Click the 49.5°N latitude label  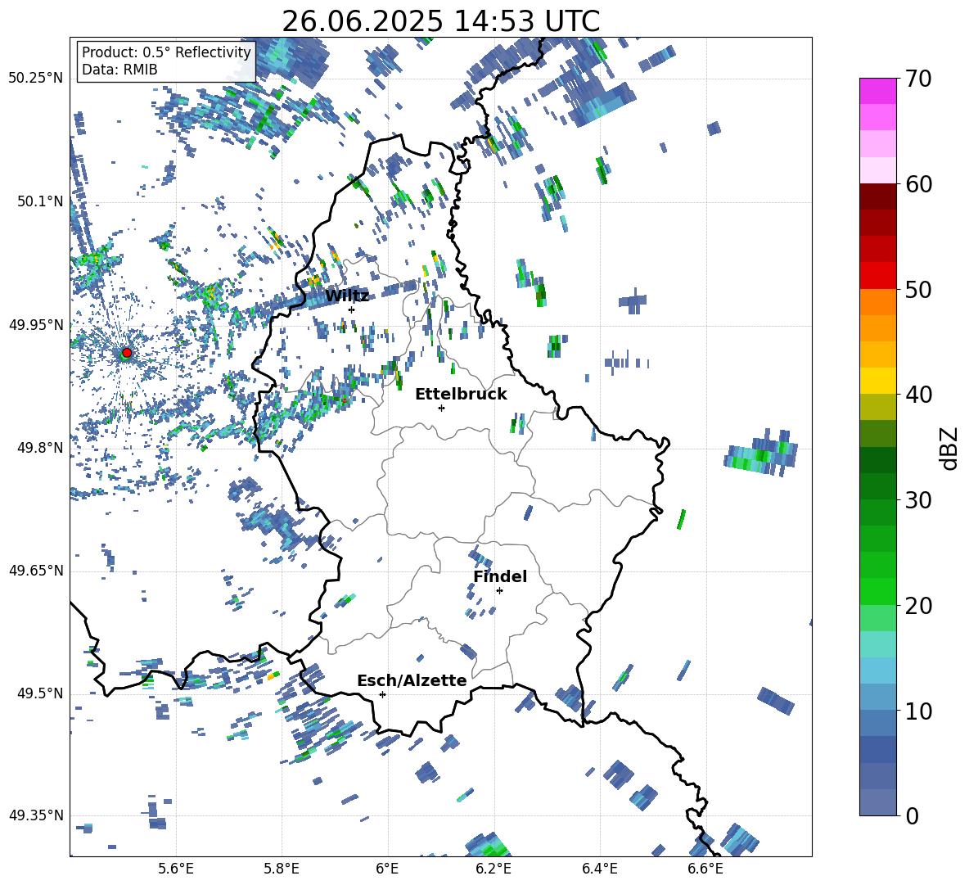pyautogui.click(x=40, y=693)
